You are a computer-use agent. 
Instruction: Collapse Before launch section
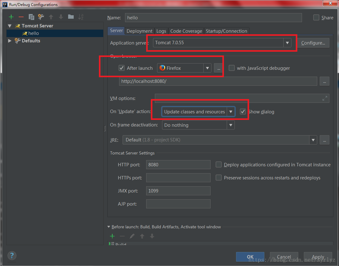[x=109, y=227]
